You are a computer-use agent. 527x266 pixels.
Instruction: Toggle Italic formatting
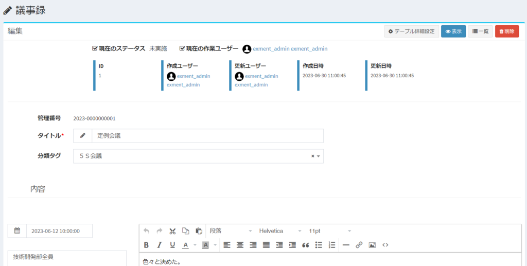[160, 245]
